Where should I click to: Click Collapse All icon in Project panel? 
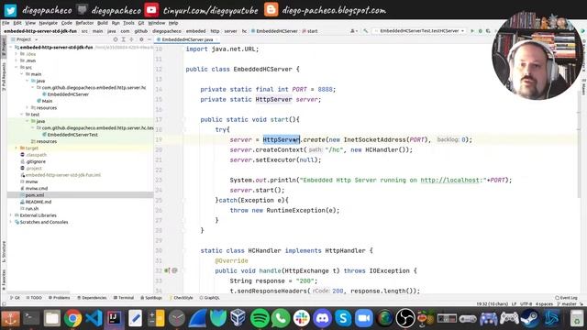(131, 39)
